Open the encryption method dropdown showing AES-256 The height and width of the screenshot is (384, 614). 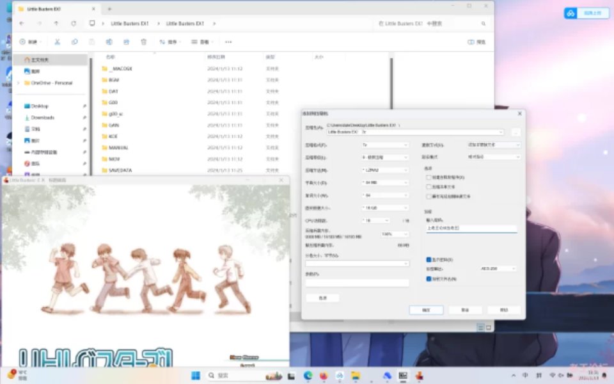point(498,268)
